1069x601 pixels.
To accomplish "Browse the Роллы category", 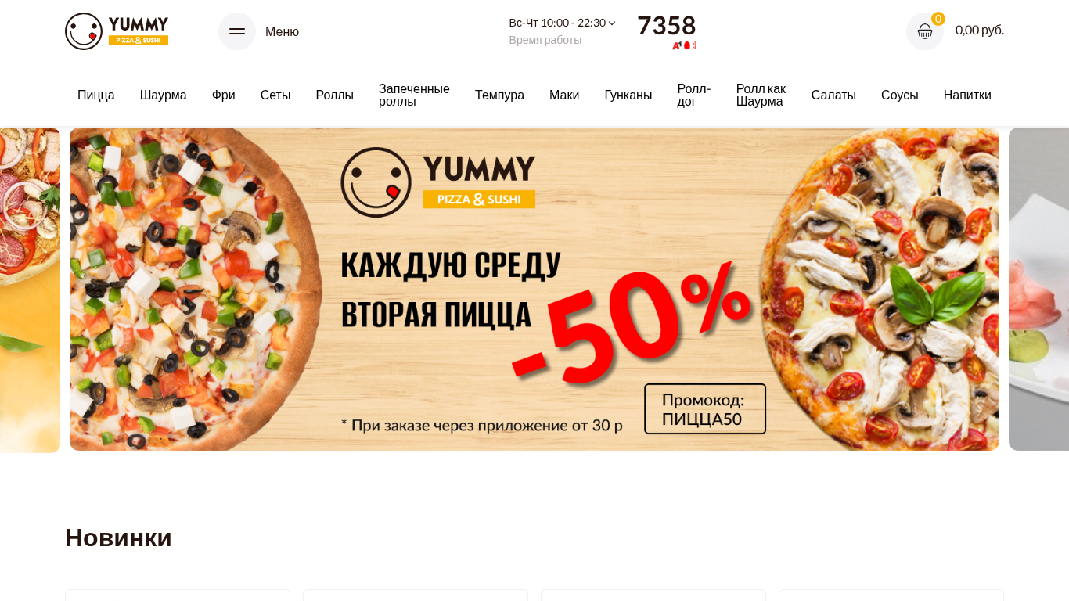I will tap(335, 95).
